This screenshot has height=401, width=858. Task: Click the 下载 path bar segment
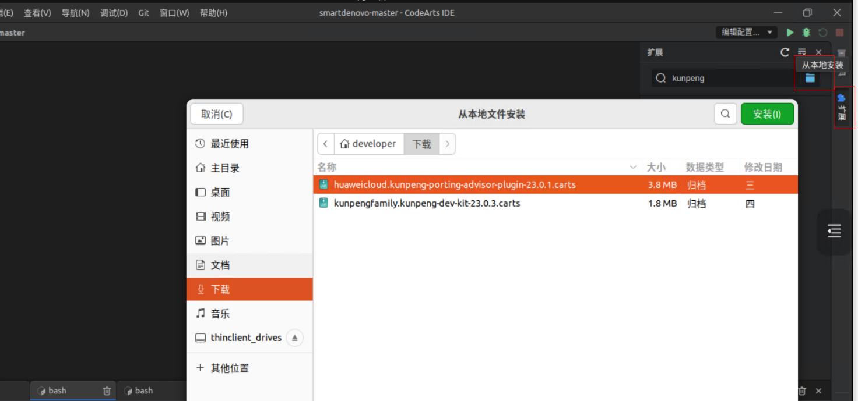421,144
